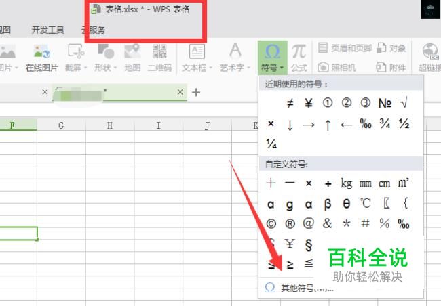The image size is (441, 306).
Task: Click the Camera (照相机) button
Action: pyautogui.click(x=337, y=68)
